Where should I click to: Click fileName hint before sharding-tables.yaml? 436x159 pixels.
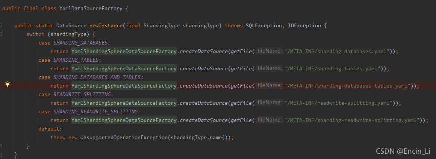coord(269,68)
